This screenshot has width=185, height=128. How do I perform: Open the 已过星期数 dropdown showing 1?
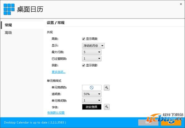tap(92, 59)
